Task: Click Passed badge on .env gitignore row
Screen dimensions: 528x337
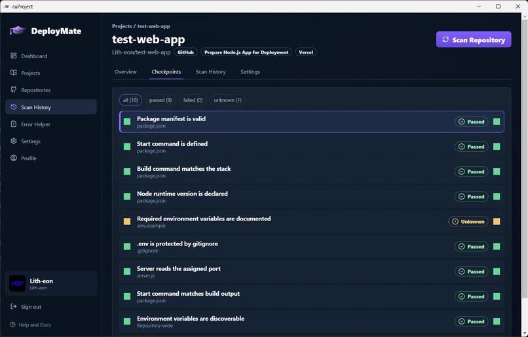Action: (471, 247)
